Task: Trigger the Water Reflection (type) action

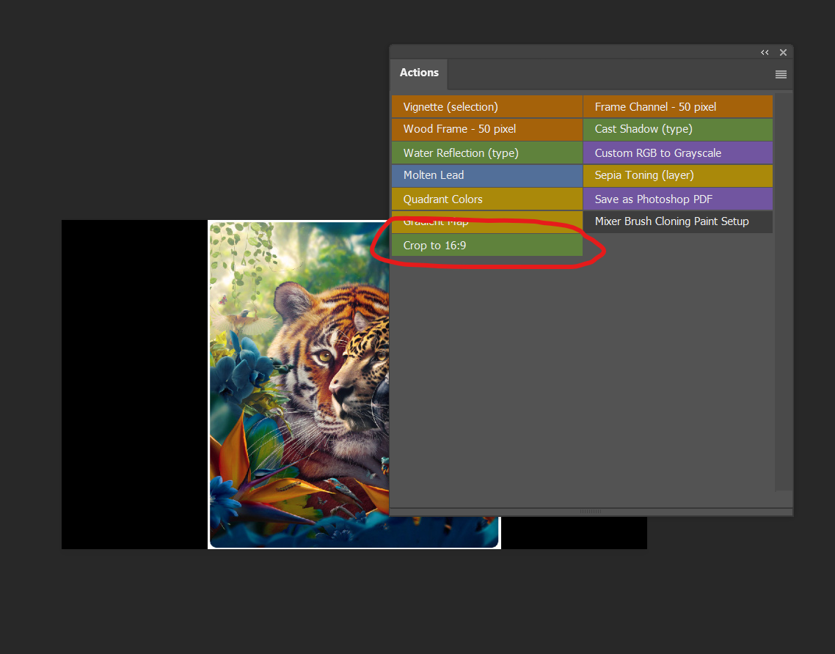Action: [486, 153]
